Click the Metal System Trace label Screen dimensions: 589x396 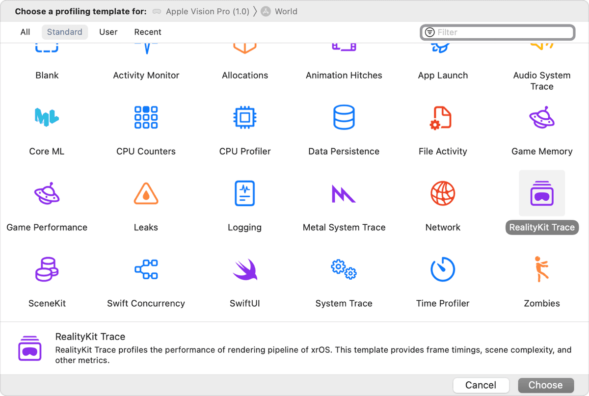(x=344, y=227)
